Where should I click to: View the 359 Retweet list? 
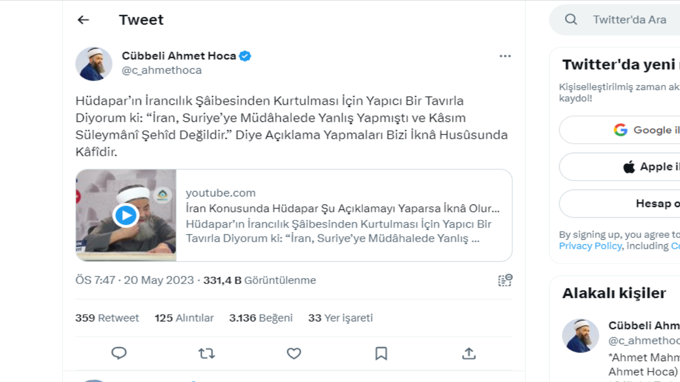pos(107,318)
